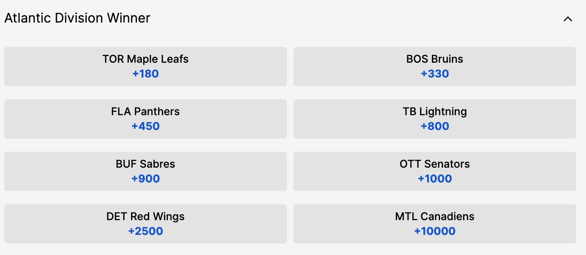The height and width of the screenshot is (255, 586).
Task: Click the +900 odds value
Action: pyautogui.click(x=145, y=179)
